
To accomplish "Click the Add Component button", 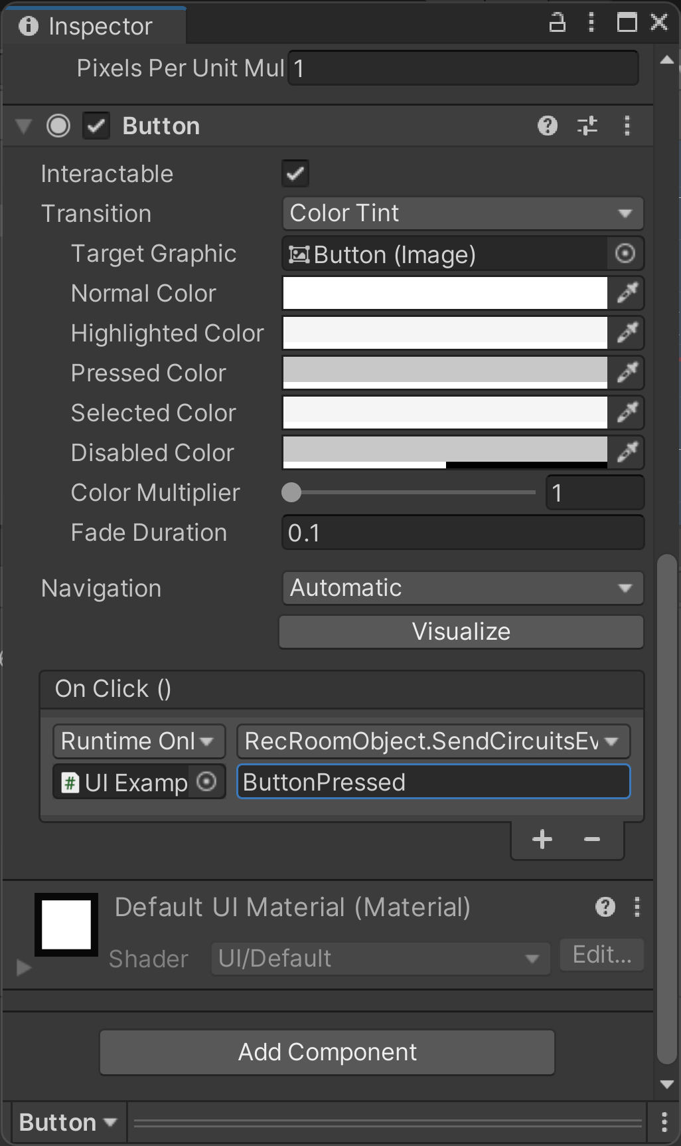I will coord(327,1052).
